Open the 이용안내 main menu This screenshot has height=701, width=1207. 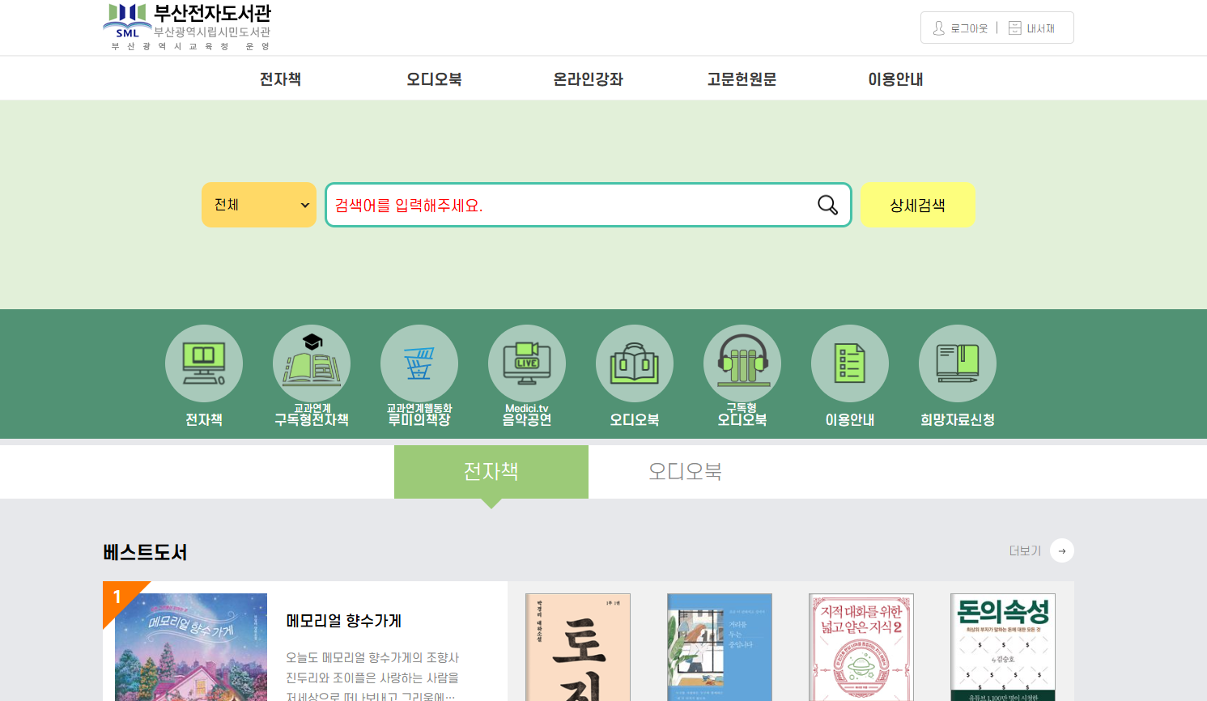pyautogui.click(x=895, y=79)
